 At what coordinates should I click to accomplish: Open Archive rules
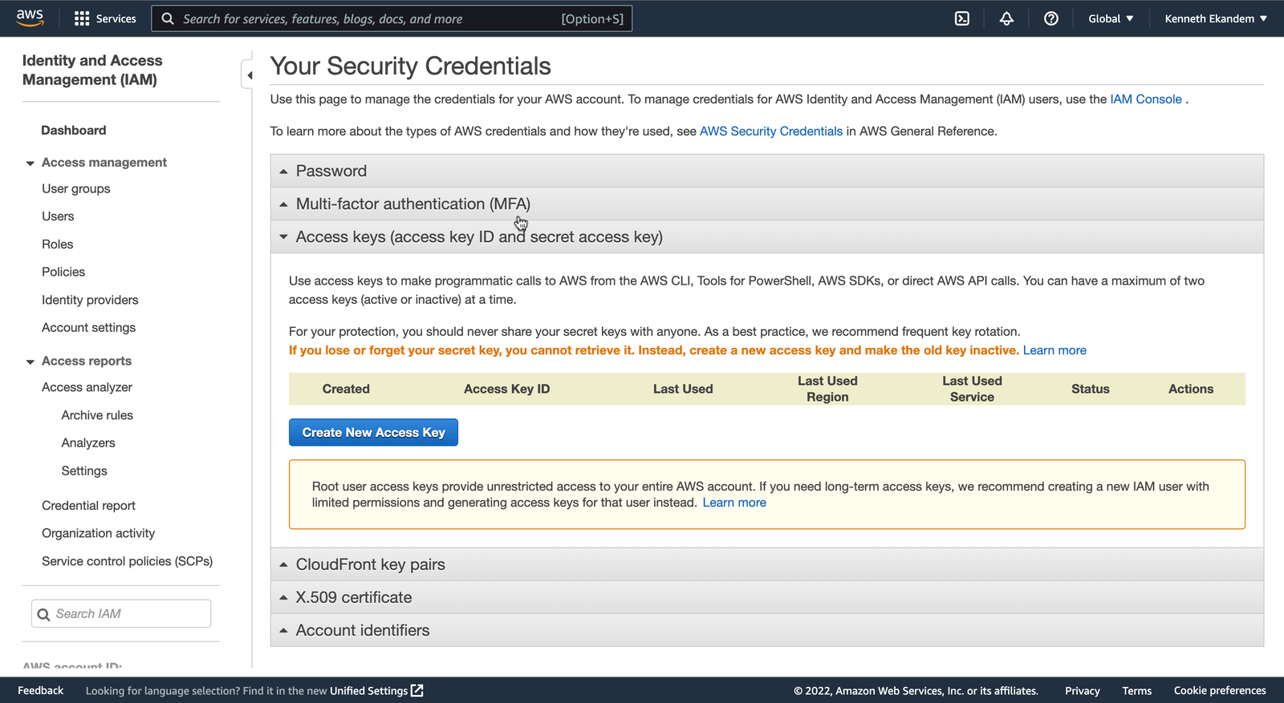point(97,415)
